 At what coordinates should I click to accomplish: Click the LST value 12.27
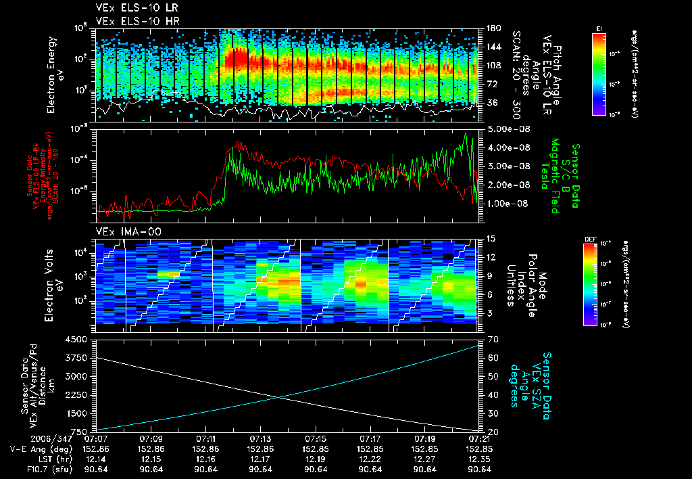point(425,459)
